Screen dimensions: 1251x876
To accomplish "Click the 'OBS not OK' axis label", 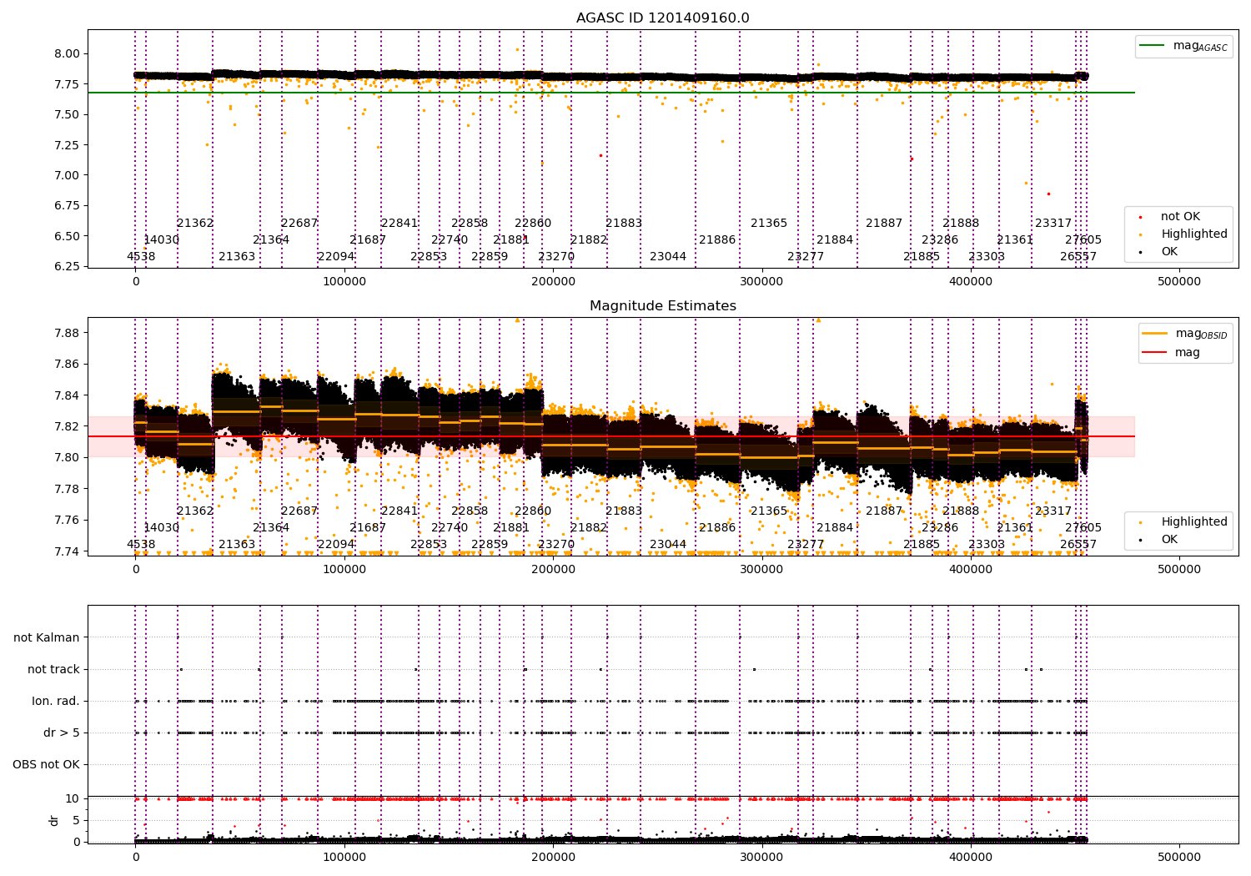I will click(46, 764).
